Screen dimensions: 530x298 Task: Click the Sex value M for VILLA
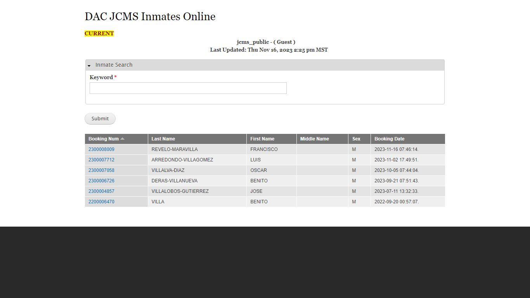354,202
